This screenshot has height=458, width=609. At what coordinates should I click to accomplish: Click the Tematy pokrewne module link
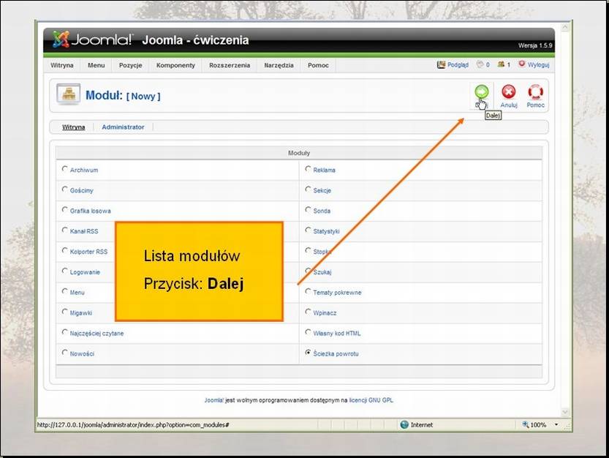[337, 293]
